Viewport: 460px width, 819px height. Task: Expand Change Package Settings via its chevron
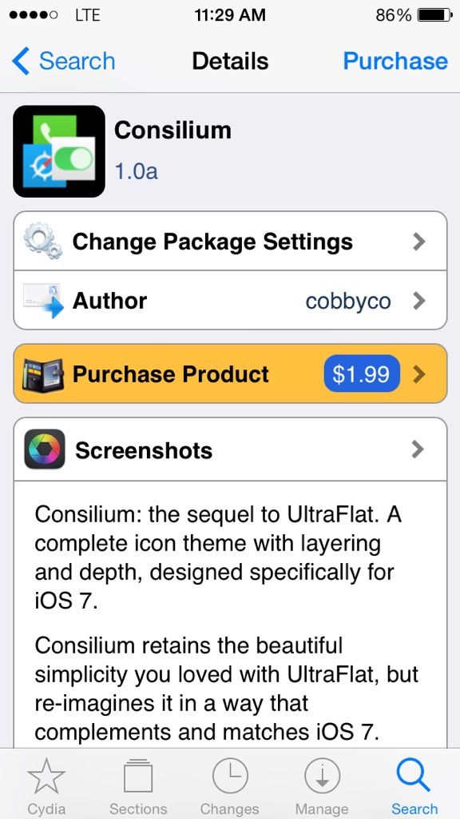click(x=418, y=242)
